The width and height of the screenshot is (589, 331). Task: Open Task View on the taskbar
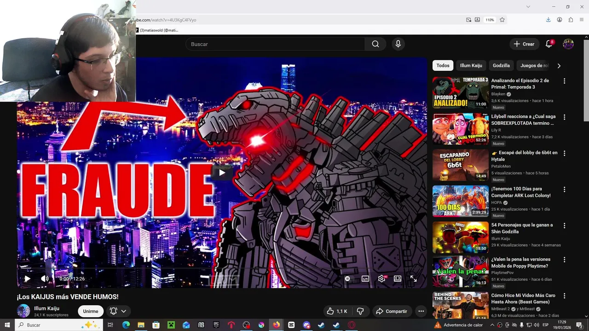point(110,325)
